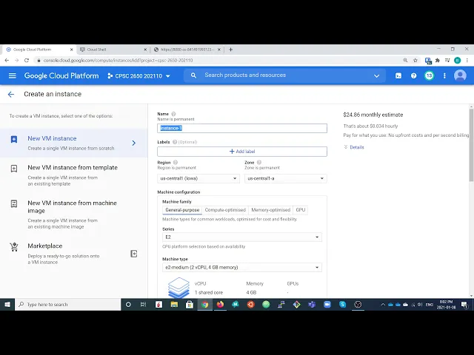Click the Region help icon

[x=176, y=163]
